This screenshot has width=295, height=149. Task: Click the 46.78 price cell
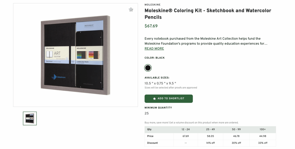(237, 136)
